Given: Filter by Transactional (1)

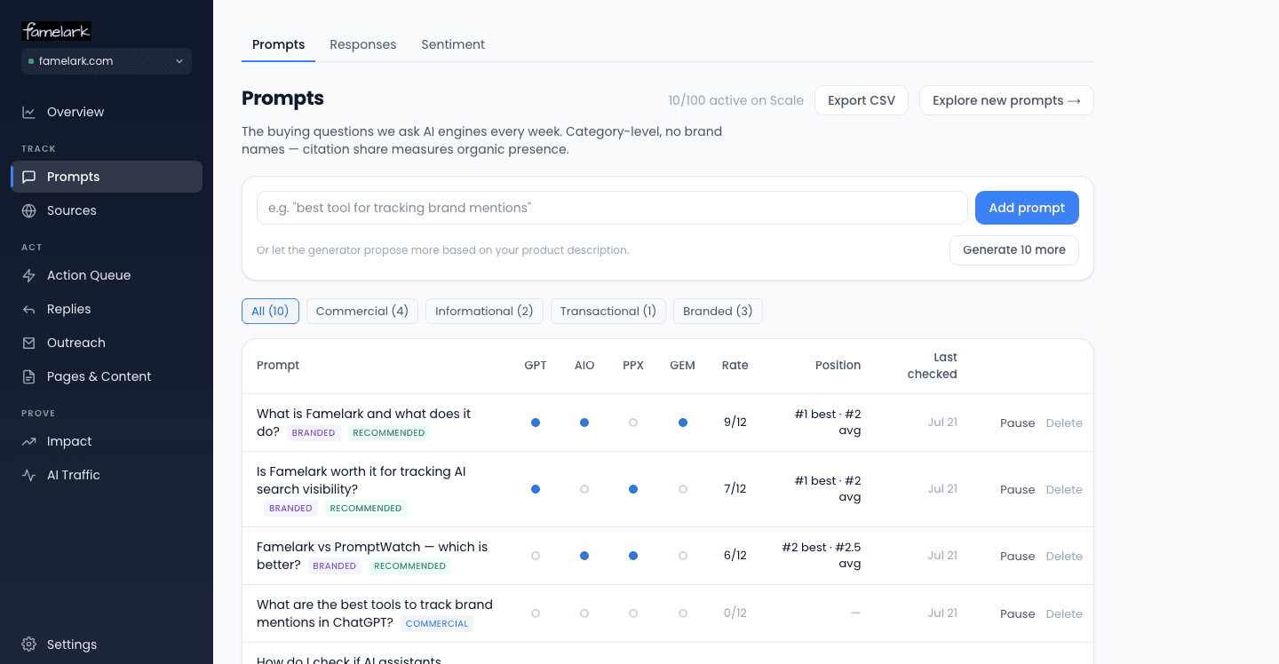Looking at the screenshot, I should click(608, 311).
